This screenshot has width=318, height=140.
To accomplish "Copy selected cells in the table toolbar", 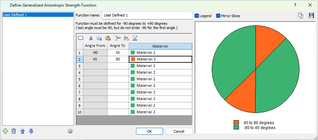I will pos(99,38).
